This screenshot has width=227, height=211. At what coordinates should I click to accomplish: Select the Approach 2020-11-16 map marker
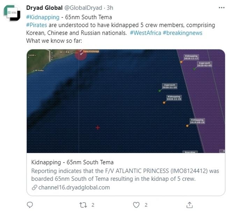click(x=160, y=91)
